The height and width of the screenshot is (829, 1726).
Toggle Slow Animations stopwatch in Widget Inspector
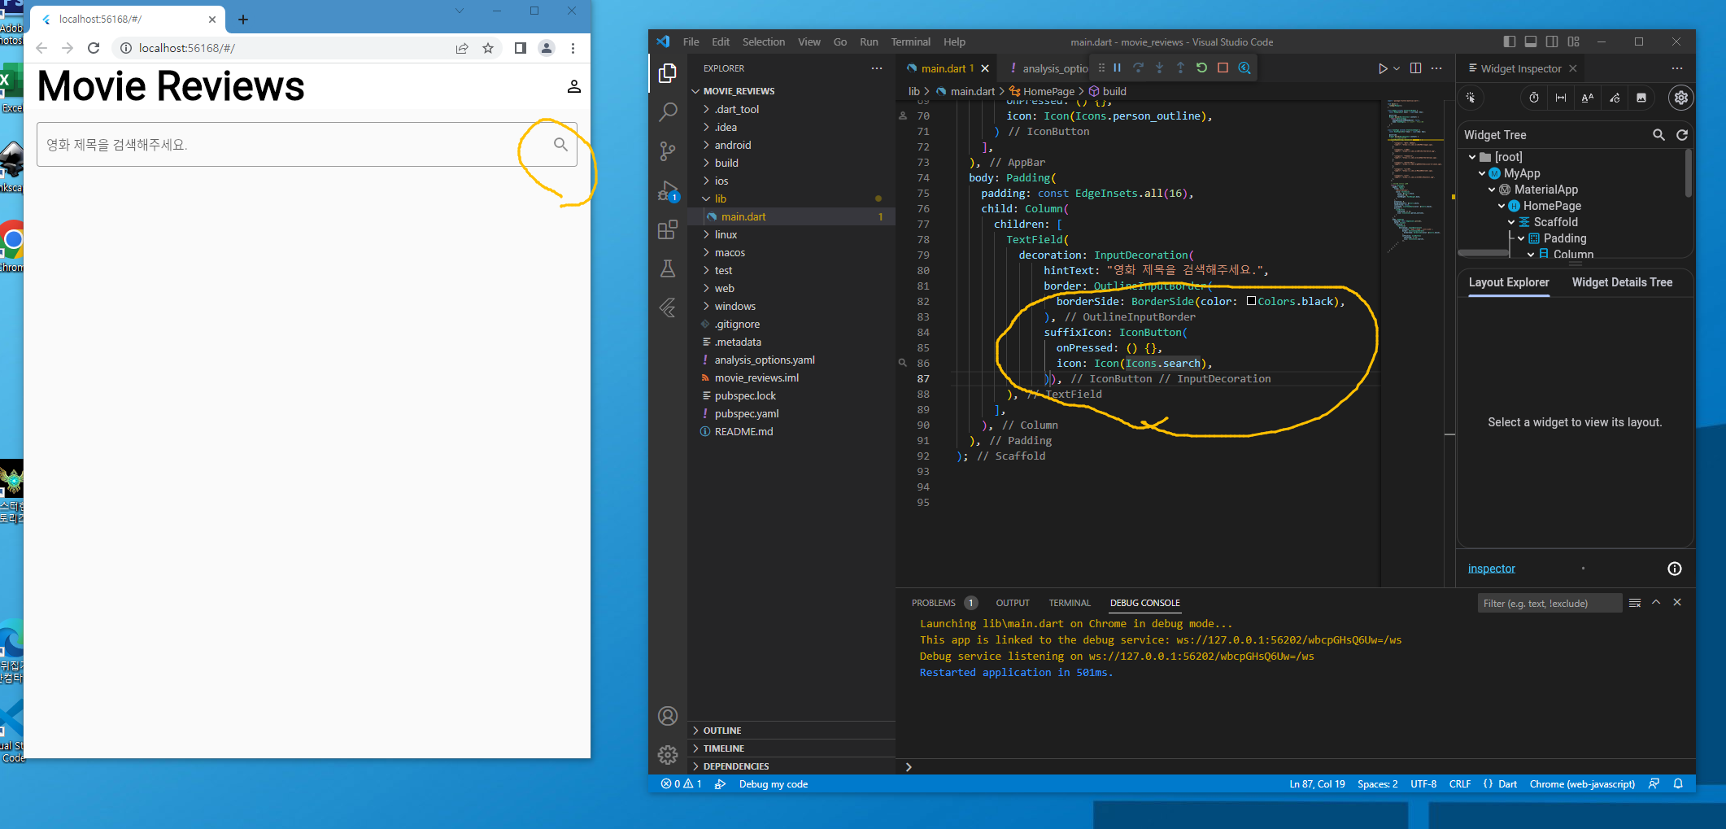[1534, 98]
